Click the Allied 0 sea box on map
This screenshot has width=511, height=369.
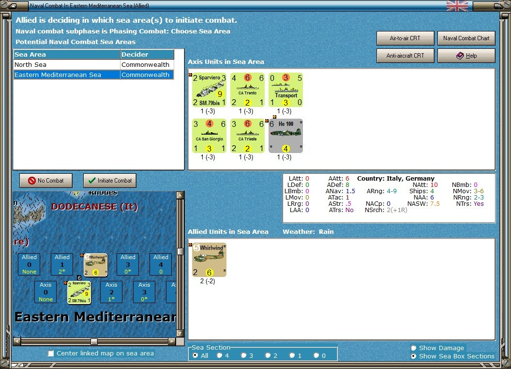click(30, 264)
